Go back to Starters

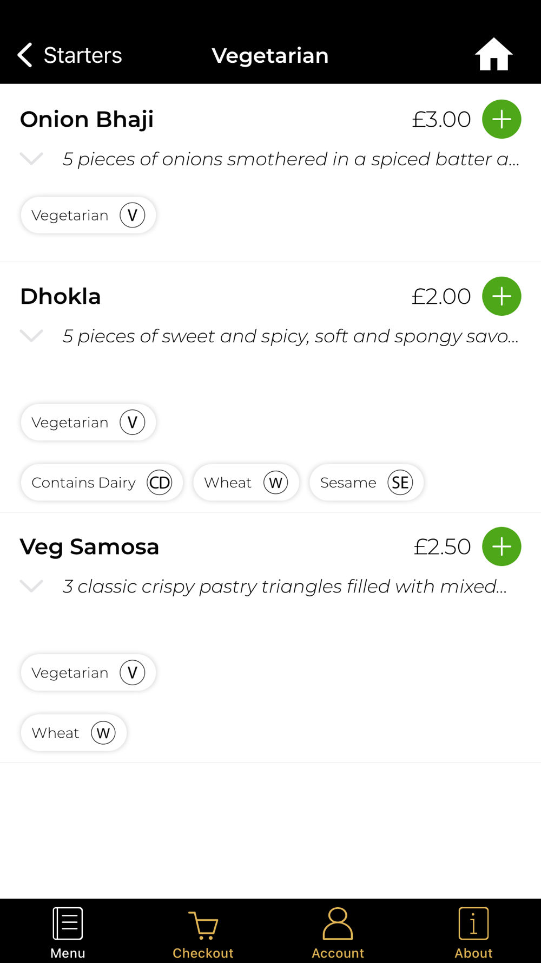[70, 55]
